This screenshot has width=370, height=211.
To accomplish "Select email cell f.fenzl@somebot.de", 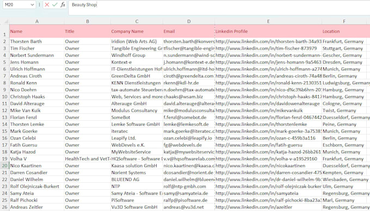I will 189,117.
